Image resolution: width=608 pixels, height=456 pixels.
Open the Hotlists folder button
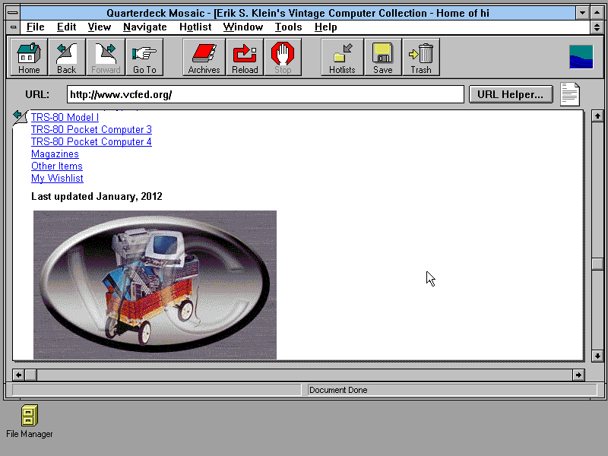342,57
